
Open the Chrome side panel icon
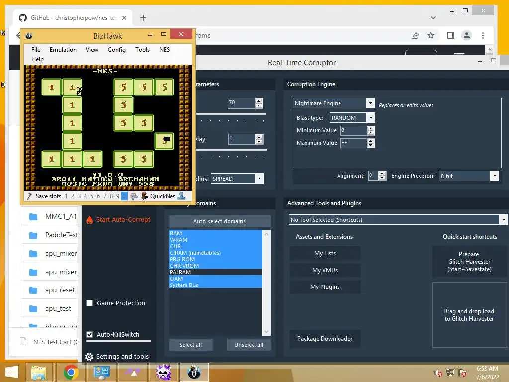pyautogui.click(x=450, y=35)
